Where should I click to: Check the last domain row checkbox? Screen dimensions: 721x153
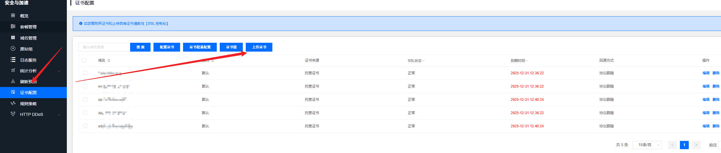(85, 126)
